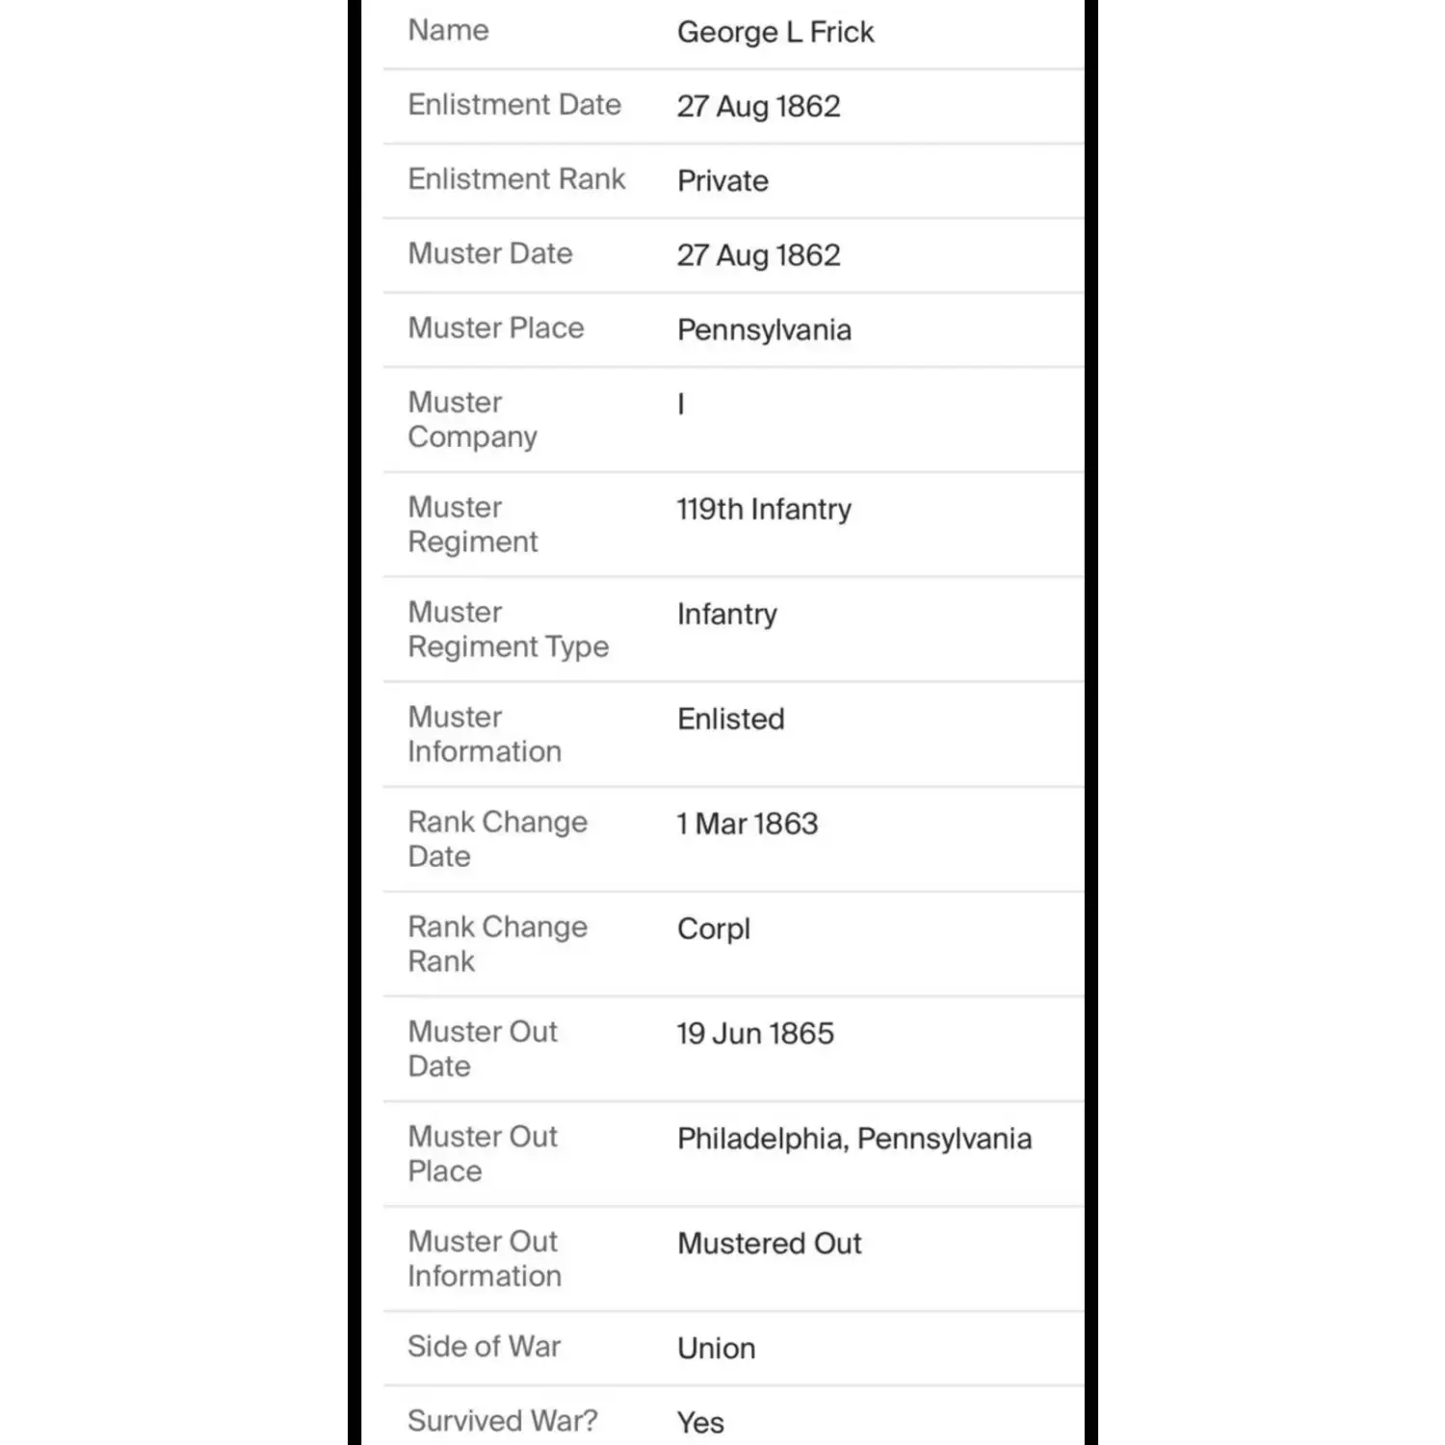1445x1445 pixels.
Task: Click the Union value
Action: point(716,1348)
